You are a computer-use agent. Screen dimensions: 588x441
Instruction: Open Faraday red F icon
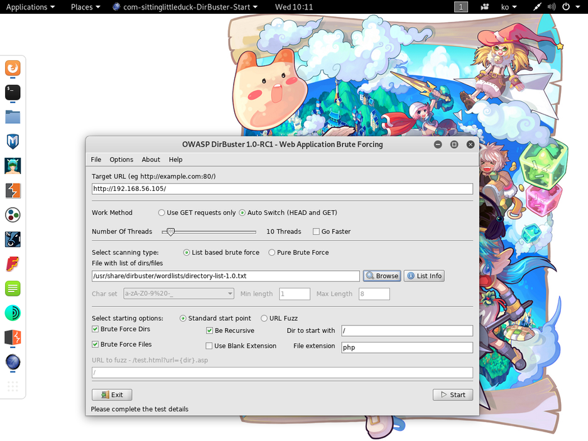[13, 264]
